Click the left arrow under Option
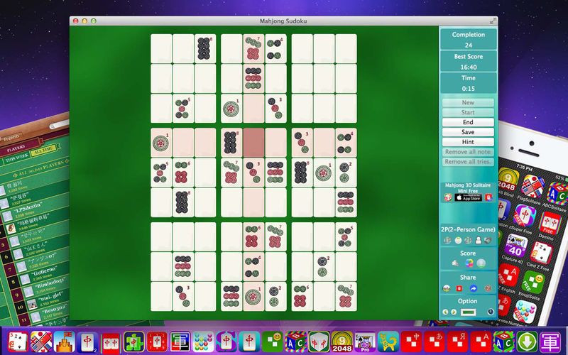568x355 pixels. coord(446,312)
